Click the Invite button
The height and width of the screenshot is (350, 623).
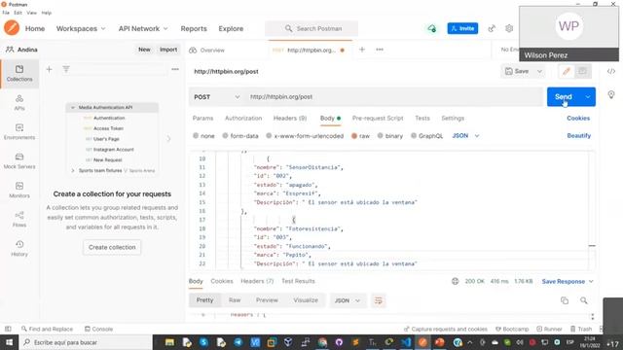(x=462, y=28)
